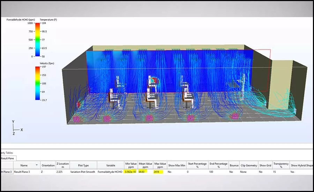This screenshot has width=314, height=192.
Task: Click the Variable column header
Action: [x=111, y=165]
